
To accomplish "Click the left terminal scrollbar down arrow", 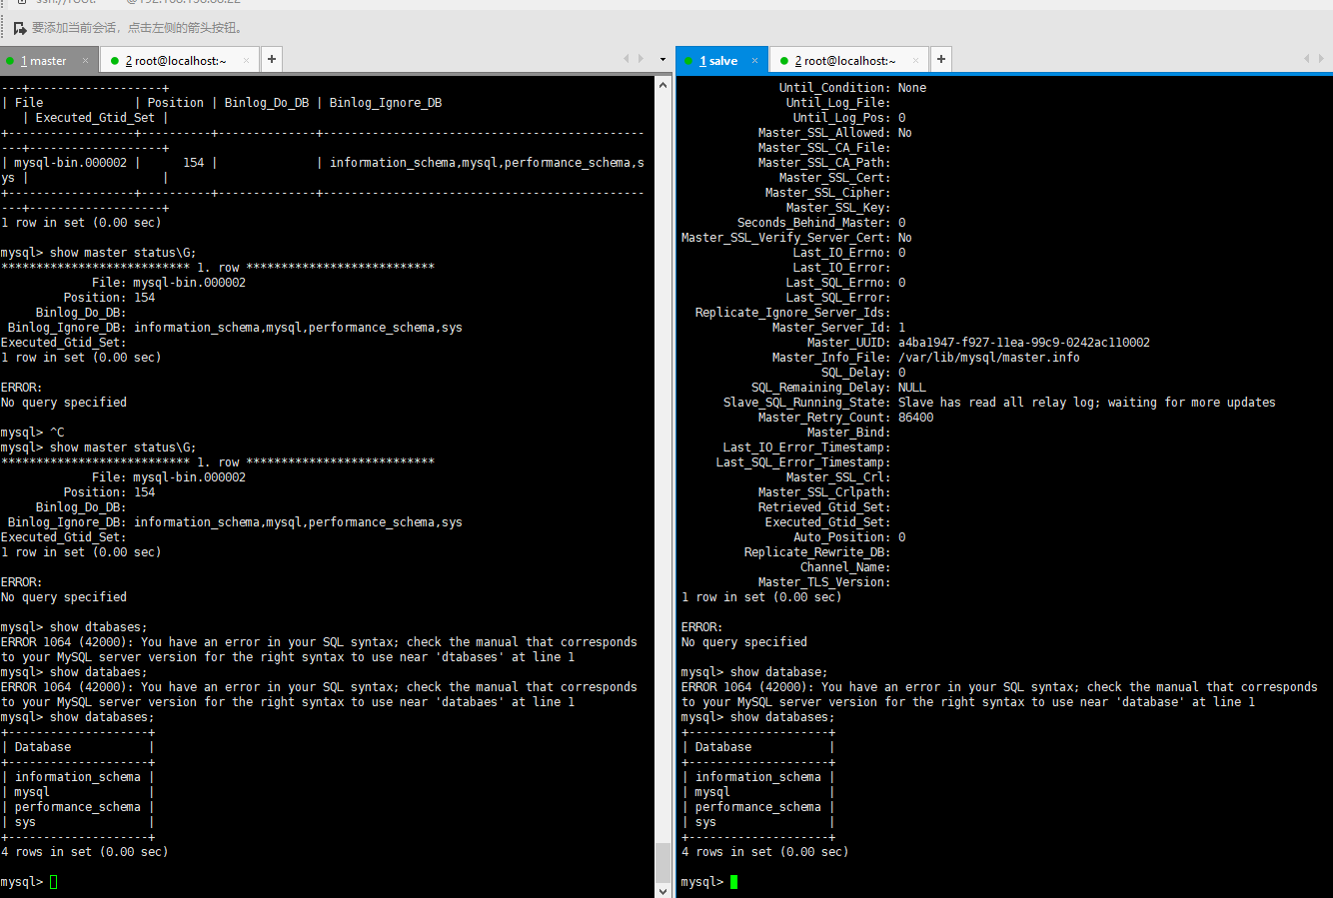I will [664, 889].
